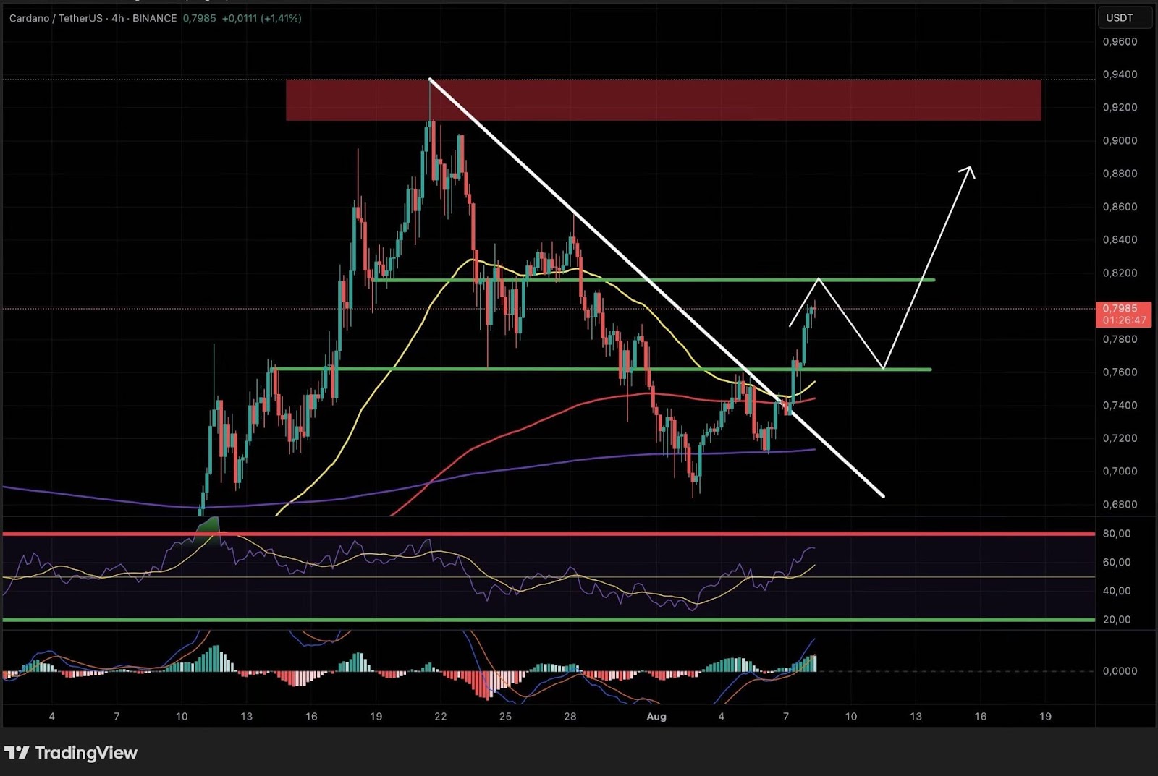The width and height of the screenshot is (1158, 776).
Task: Click date 13 right of Aug on time axis
Action: pyautogui.click(x=916, y=717)
